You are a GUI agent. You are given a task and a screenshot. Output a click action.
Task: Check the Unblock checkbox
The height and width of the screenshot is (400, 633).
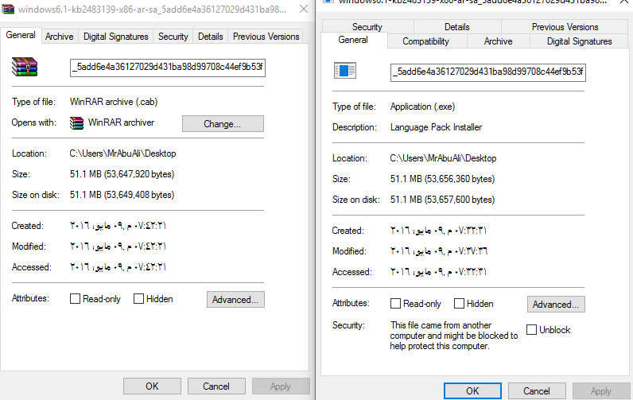click(532, 330)
